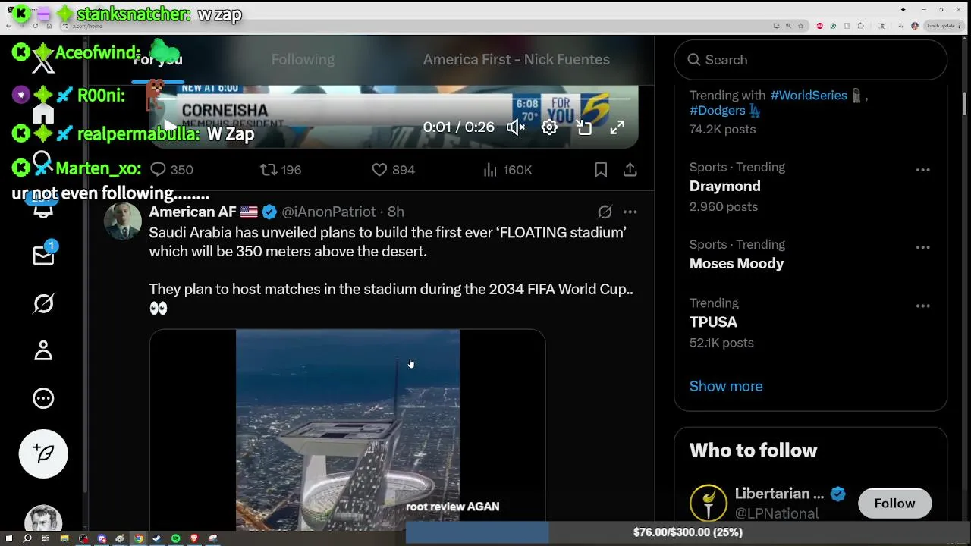The height and width of the screenshot is (546, 971).
Task: Open the Windows taskbar search
Action: point(27,538)
